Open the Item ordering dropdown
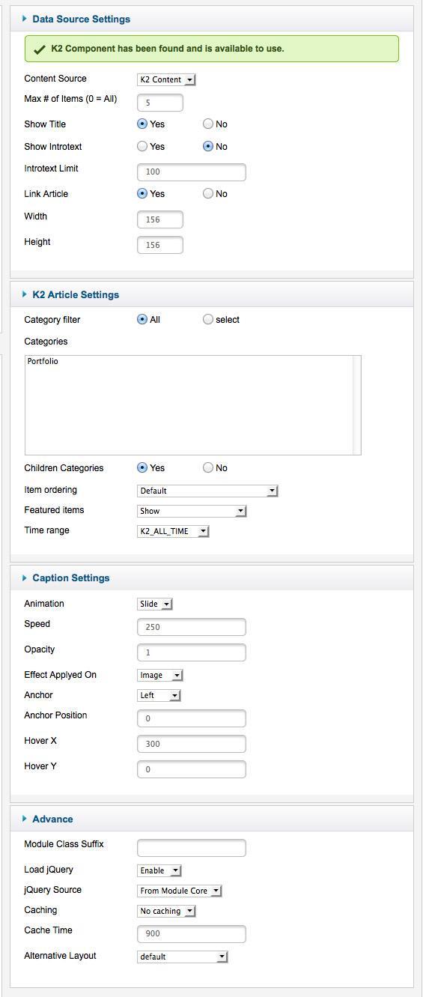Screen dimensions: 423x997 [x=207, y=491]
